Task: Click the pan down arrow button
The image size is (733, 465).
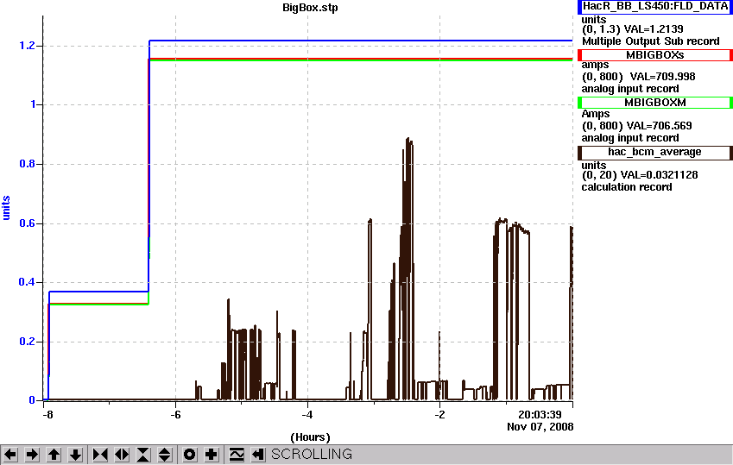Action: click(x=75, y=455)
